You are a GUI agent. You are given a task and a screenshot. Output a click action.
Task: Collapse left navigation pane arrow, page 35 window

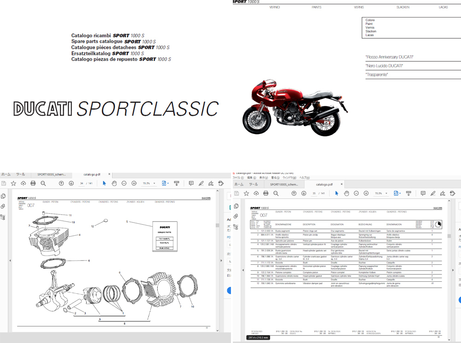(x=243, y=270)
